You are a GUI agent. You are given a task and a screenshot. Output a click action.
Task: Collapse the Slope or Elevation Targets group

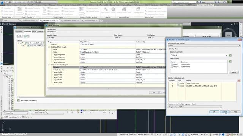tap(49, 65)
